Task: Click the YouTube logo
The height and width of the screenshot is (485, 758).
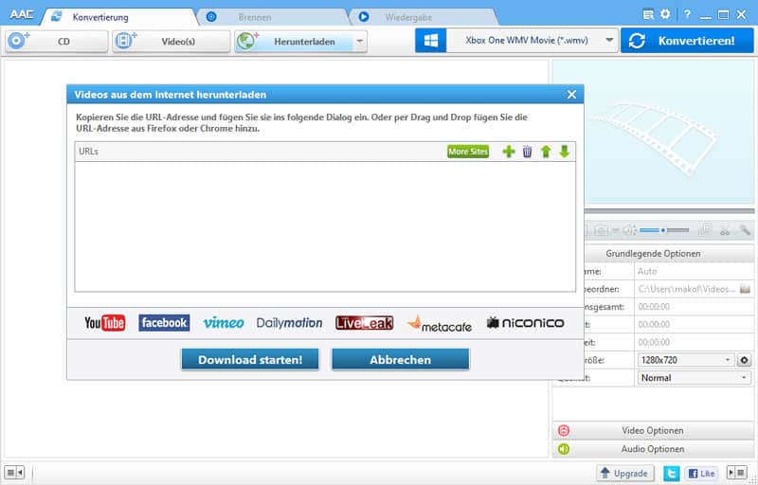Action: [105, 323]
